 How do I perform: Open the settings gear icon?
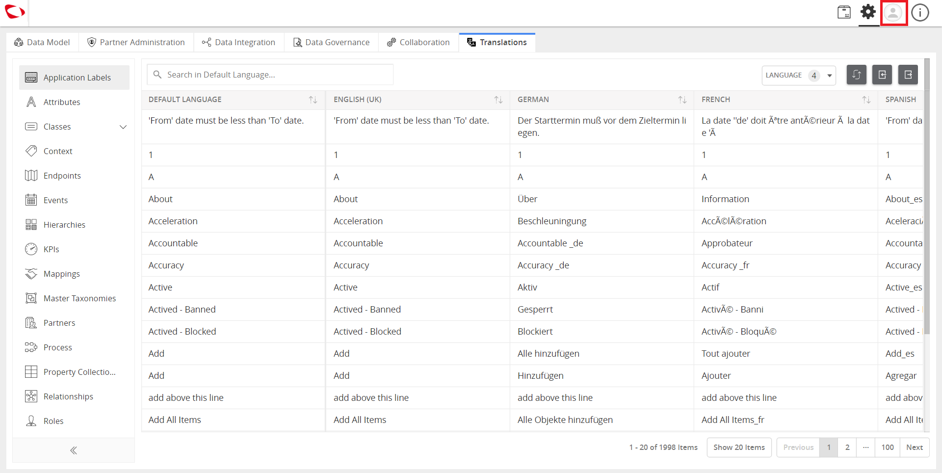point(868,12)
